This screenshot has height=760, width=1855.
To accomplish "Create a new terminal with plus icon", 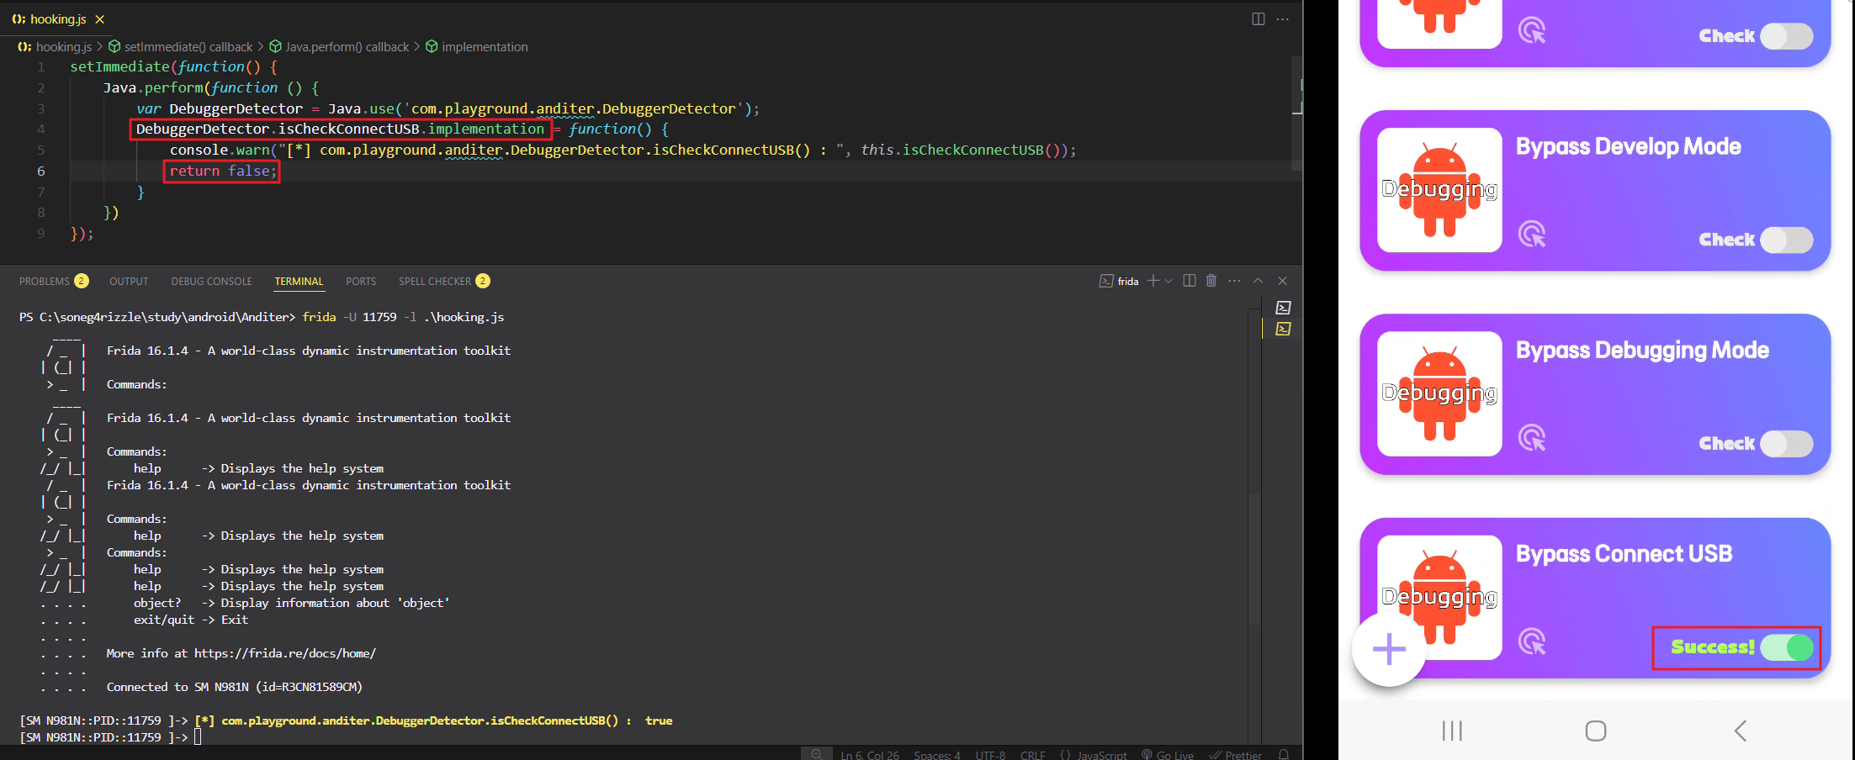I will click(x=1153, y=281).
